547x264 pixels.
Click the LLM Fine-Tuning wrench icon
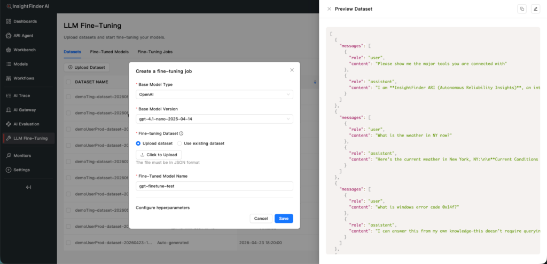[9, 138]
